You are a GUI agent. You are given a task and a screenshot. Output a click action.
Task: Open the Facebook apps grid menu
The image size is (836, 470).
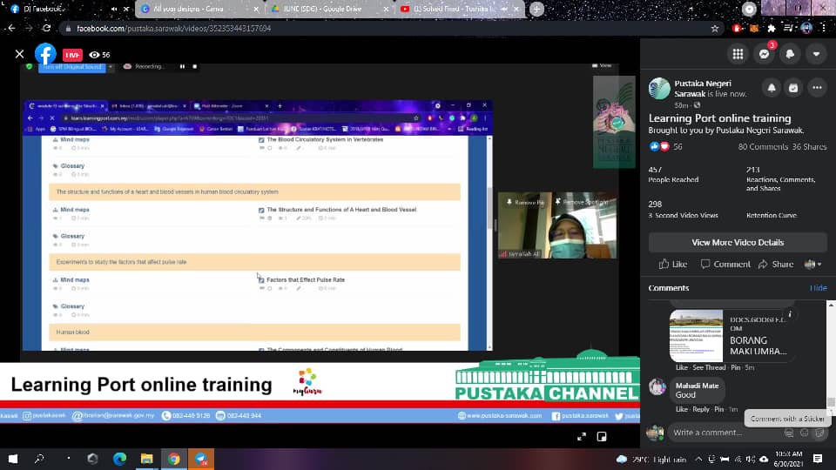pos(738,54)
